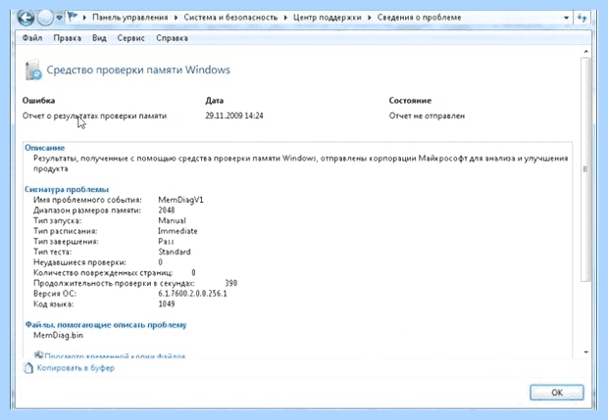Navigate to Центр поддержки breadcrumb
This screenshot has width=608, height=420.
(327, 18)
